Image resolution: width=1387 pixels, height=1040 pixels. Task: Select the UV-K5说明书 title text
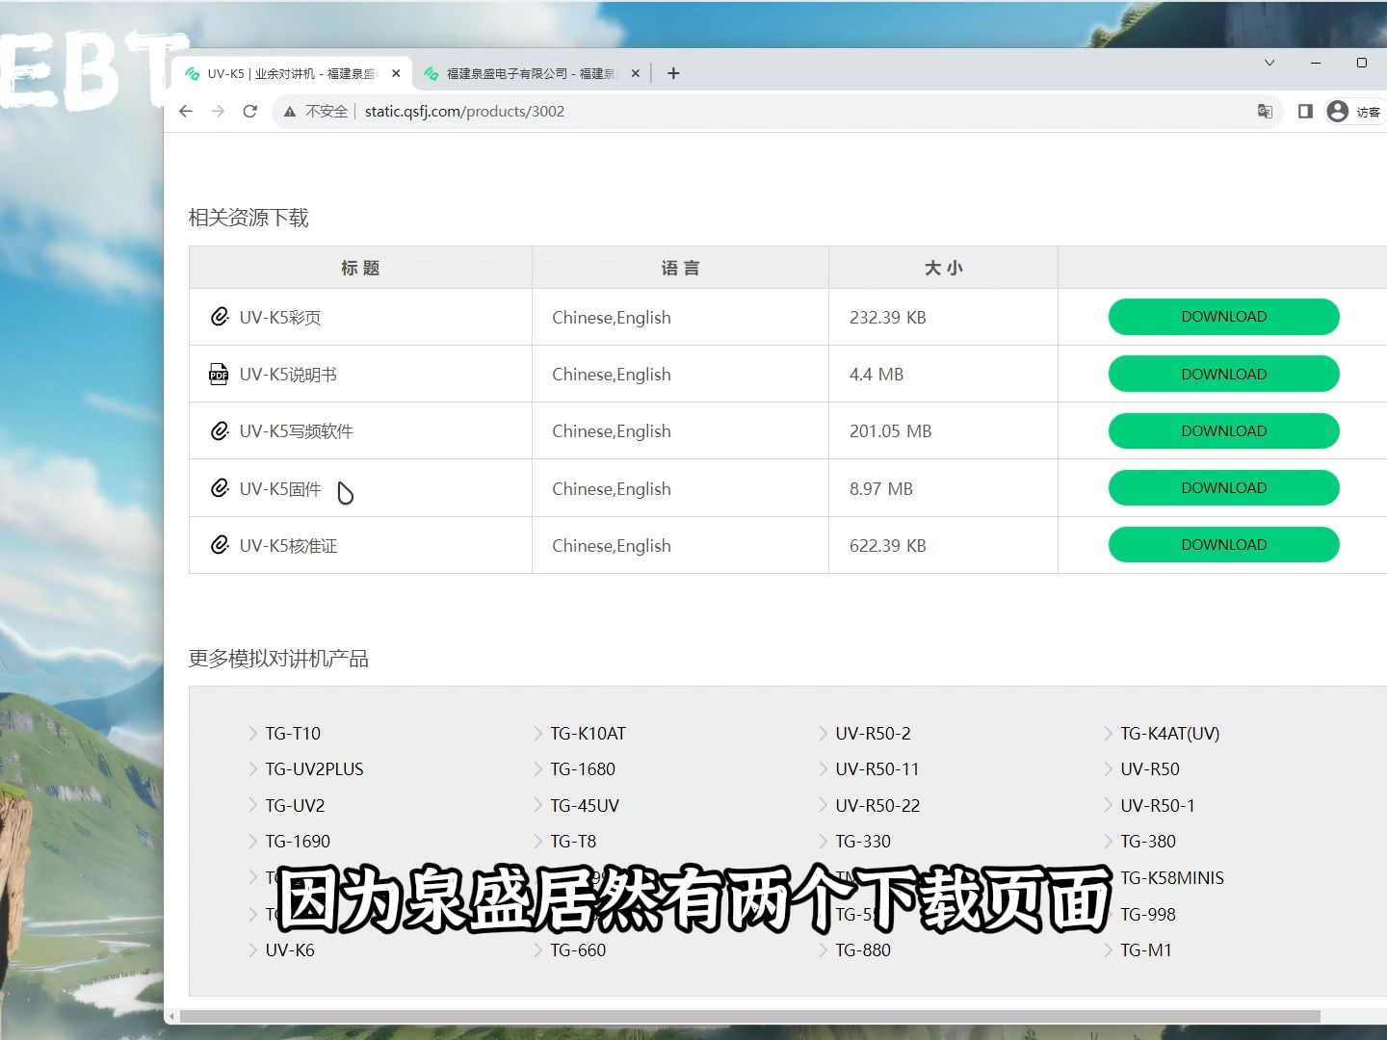tap(288, 375)
